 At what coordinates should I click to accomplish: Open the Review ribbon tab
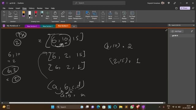[40, 8]
